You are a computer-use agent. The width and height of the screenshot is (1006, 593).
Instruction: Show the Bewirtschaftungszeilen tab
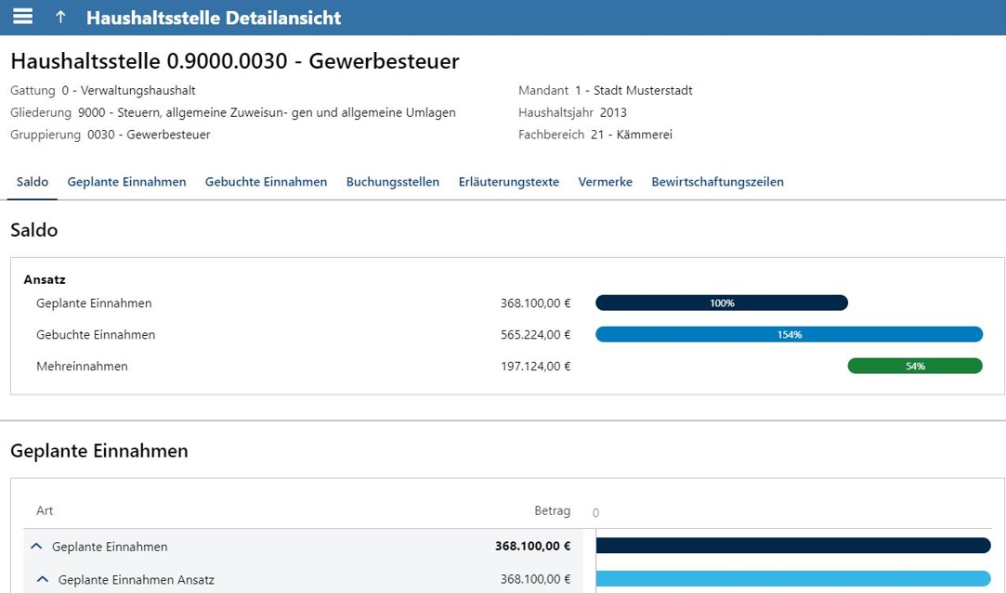(717, 182)
